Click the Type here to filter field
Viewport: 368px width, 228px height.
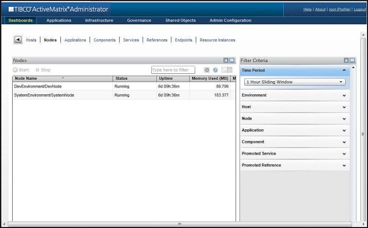click(x=173, y=70)
